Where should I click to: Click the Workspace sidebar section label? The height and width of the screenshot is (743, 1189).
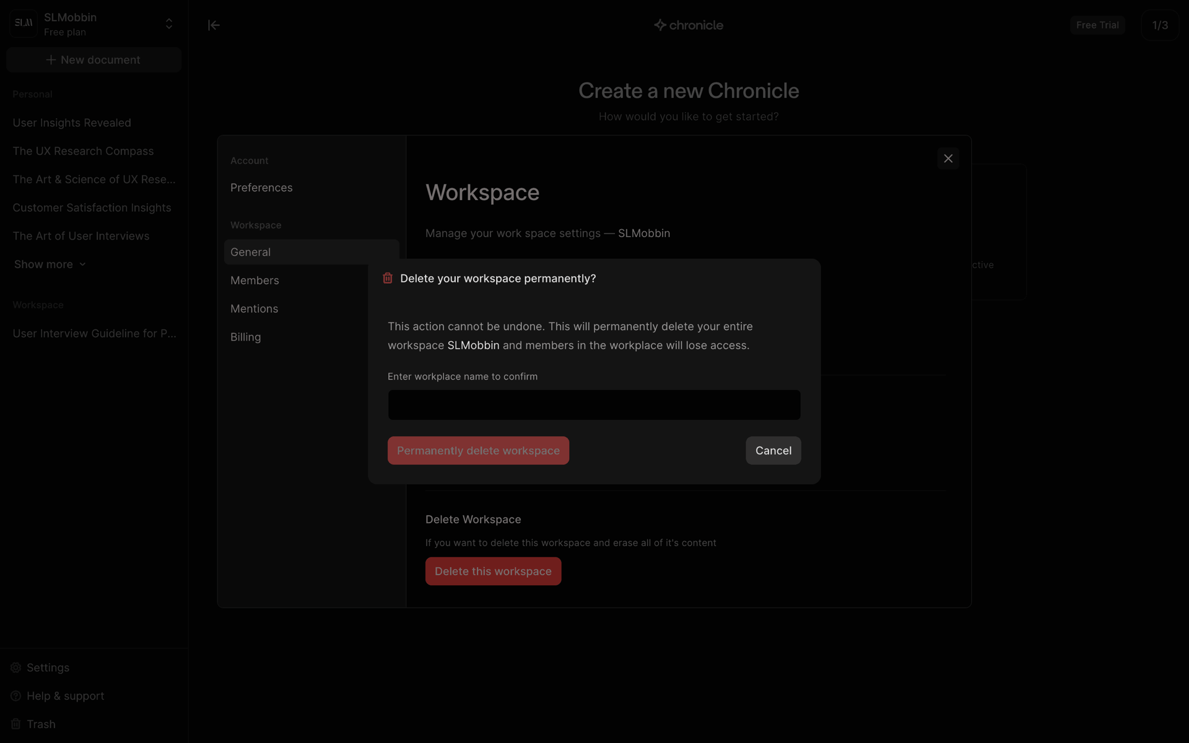coord(38,305)
